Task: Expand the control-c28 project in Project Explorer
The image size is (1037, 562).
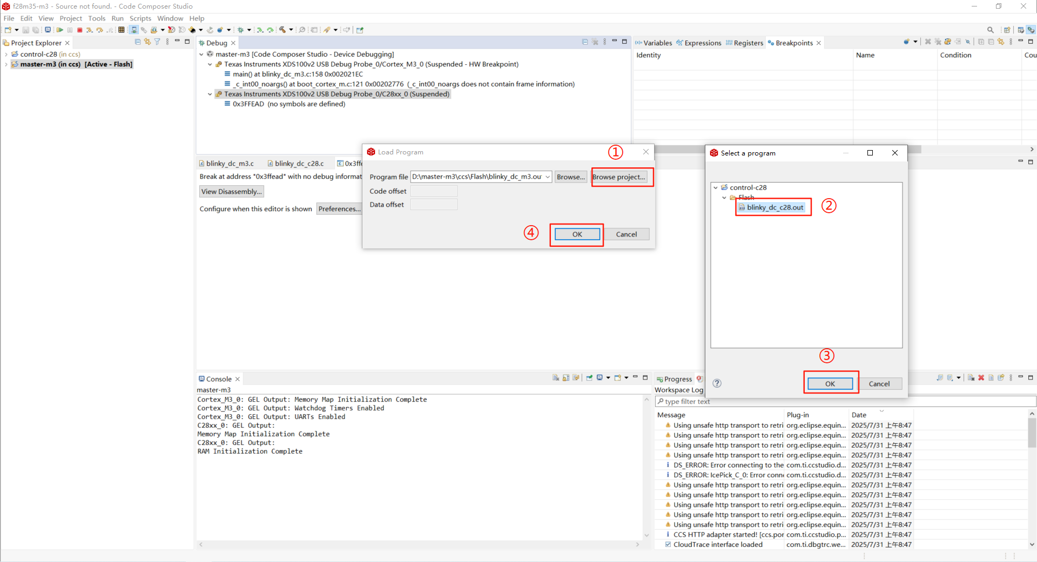Action: (6, 55)
